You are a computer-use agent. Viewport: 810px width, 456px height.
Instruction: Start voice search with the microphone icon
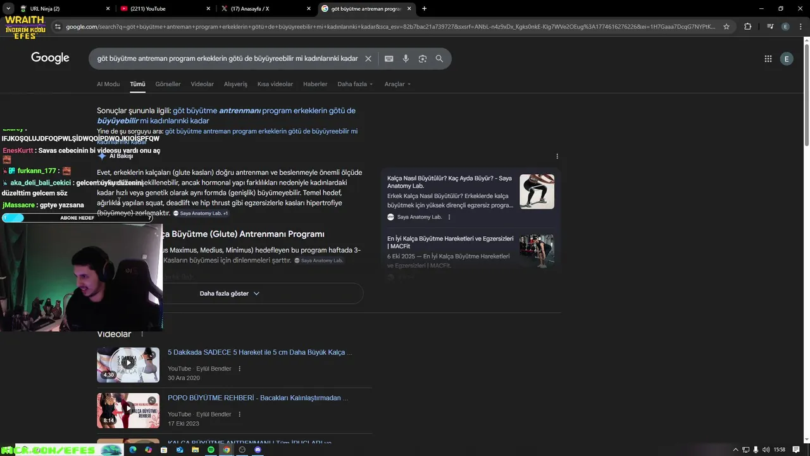[x=406, y=58]
